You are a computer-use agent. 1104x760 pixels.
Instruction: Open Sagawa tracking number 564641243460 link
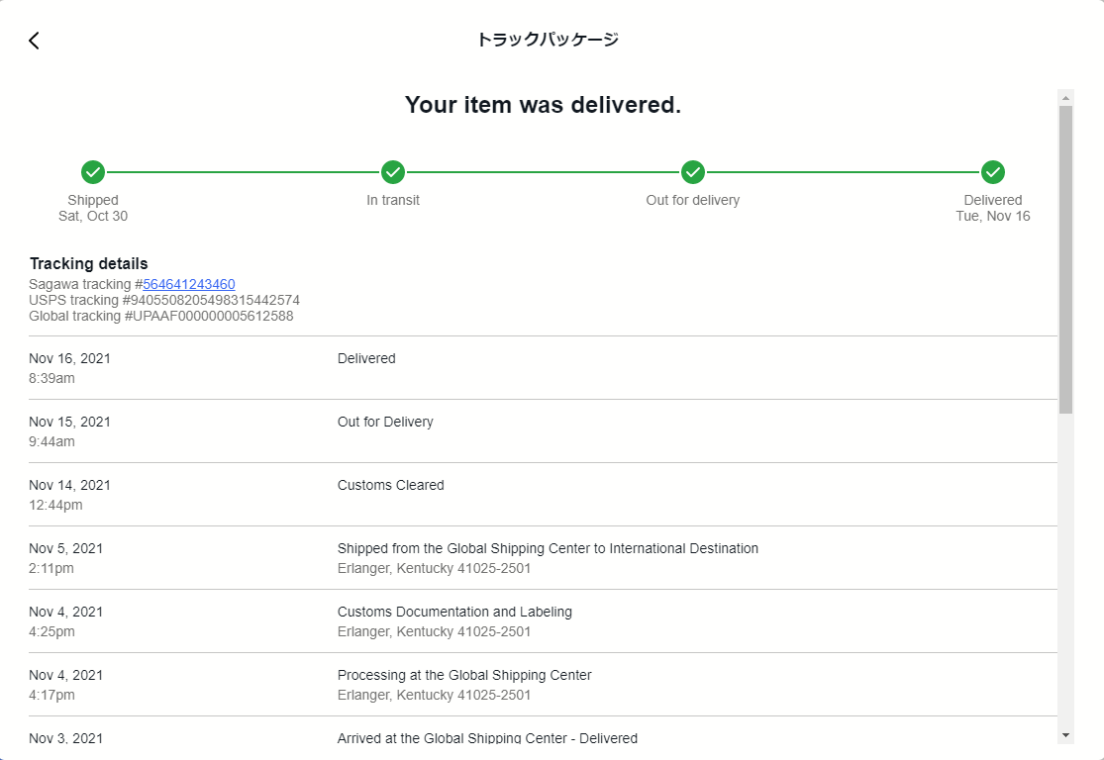(x=188, y=284)
